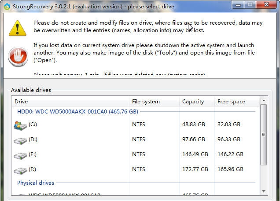Sort by the Drive column header

click(x=70, y=102)
